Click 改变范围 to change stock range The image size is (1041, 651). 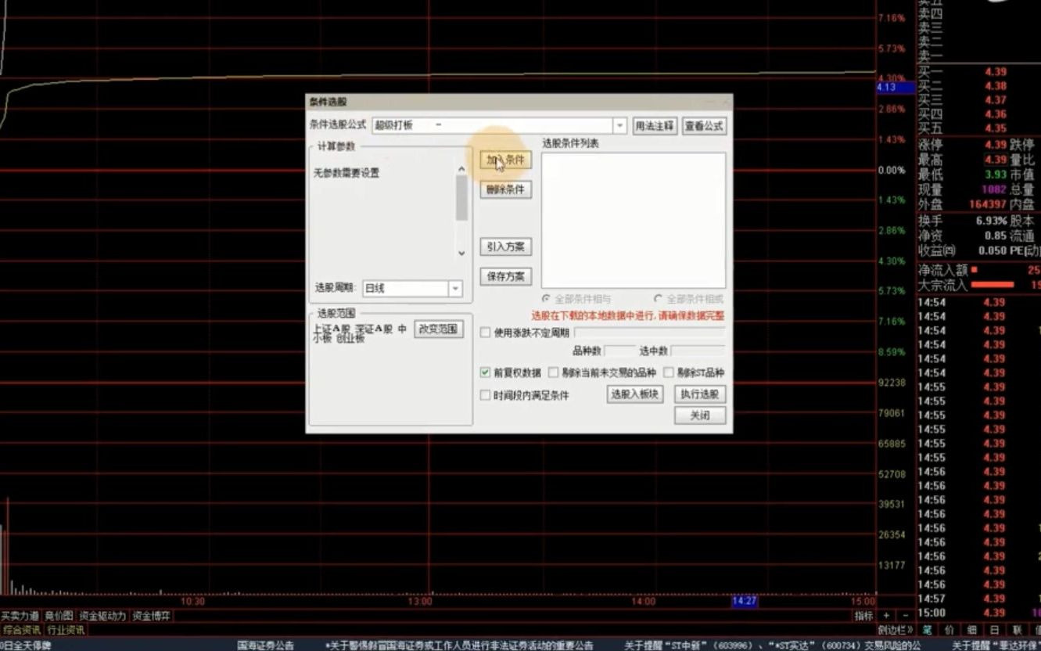[439, 329]
